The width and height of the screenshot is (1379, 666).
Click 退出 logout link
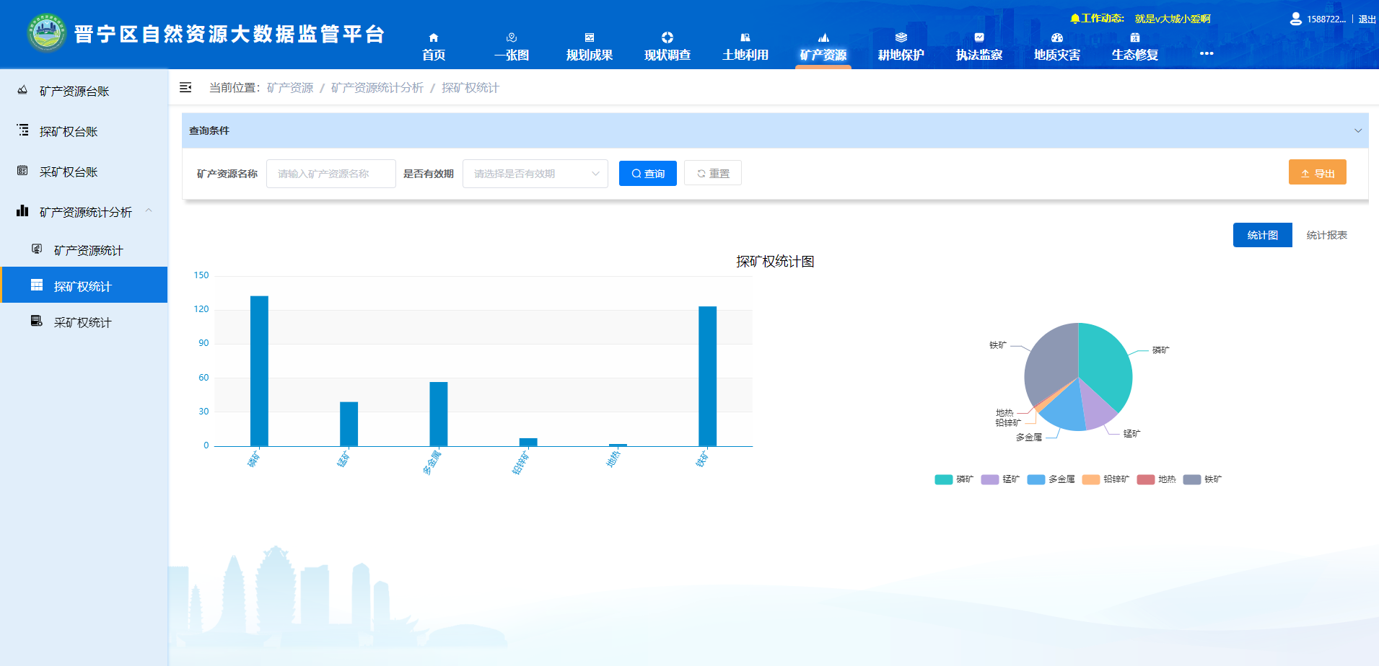pos(1367,19)
